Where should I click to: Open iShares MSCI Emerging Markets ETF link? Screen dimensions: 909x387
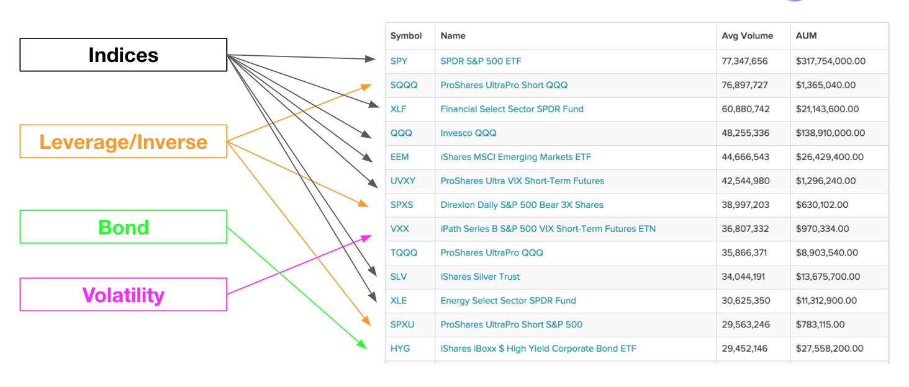pyautogui.click(x=516, y=157)
